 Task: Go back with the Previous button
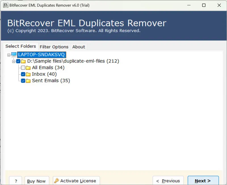coord(168,181)
